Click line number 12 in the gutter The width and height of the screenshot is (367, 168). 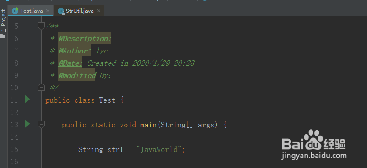[x=14, y=112]
